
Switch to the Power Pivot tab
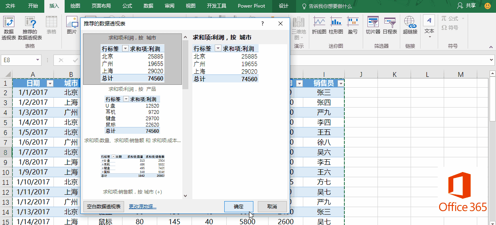pos(251,6)
